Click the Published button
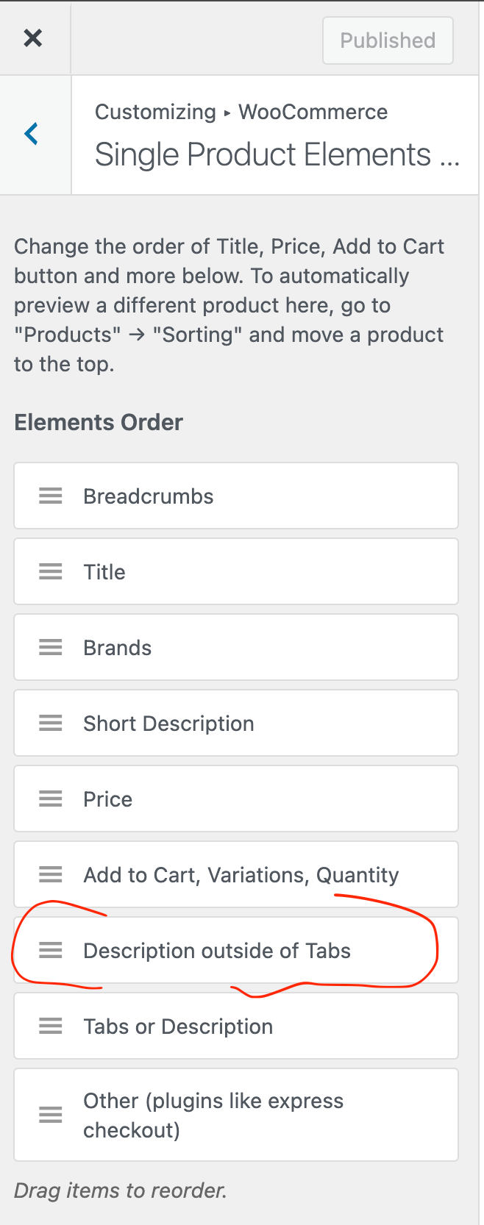The width and height of the screenshot is (484, 1225). (388, 40)
